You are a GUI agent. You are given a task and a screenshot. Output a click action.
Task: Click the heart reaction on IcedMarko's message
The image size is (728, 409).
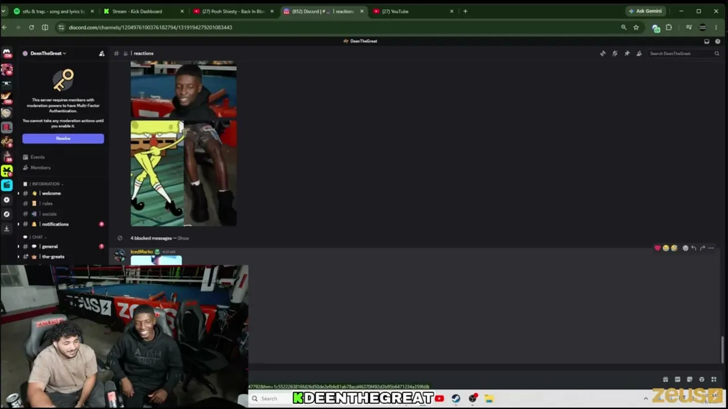pos(657,248)
